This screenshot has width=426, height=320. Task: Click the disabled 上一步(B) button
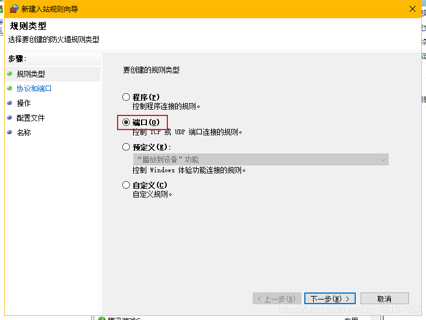(x=277, y=298)
